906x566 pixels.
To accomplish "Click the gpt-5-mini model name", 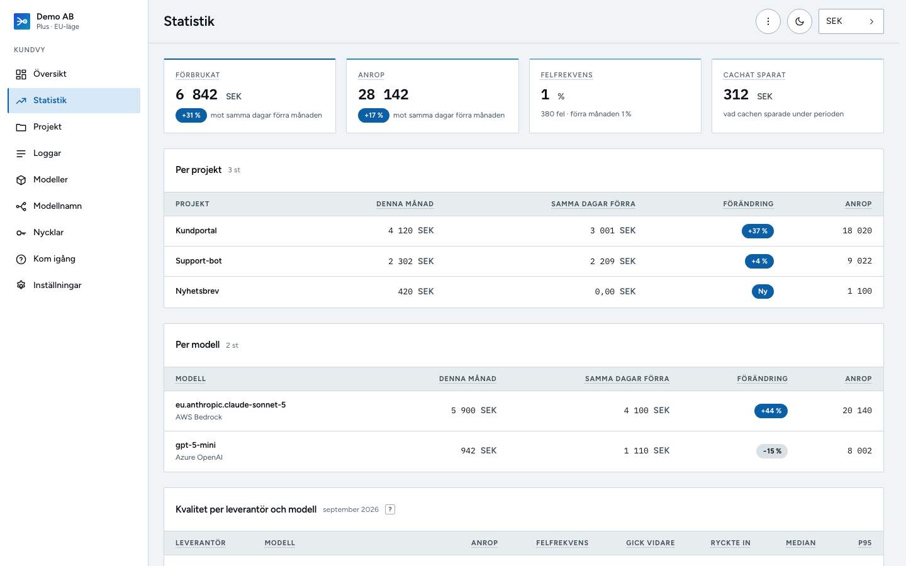I will tap(196, 445).
